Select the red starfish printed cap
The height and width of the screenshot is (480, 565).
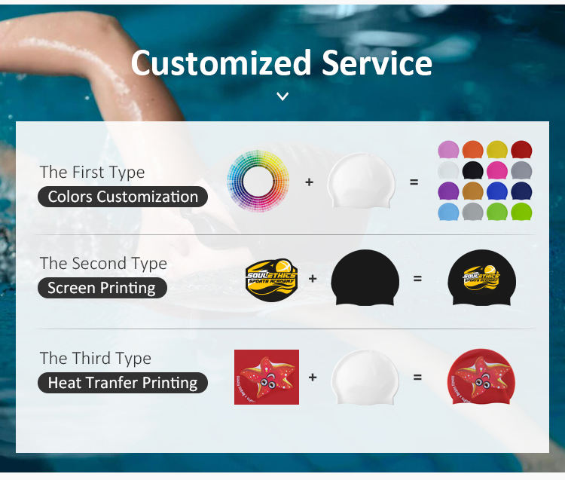(481, 377)
